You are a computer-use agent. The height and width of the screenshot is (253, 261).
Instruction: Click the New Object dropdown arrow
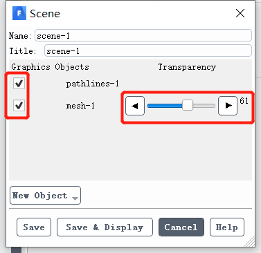75,198
